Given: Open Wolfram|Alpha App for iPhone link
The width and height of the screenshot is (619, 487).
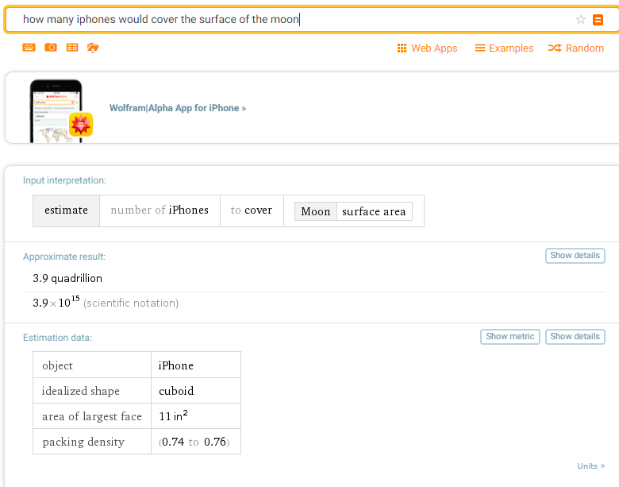Looking at the screenshot, I should tap(178, 108).
